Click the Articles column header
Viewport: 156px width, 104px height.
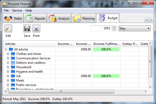tap(29, 44)
